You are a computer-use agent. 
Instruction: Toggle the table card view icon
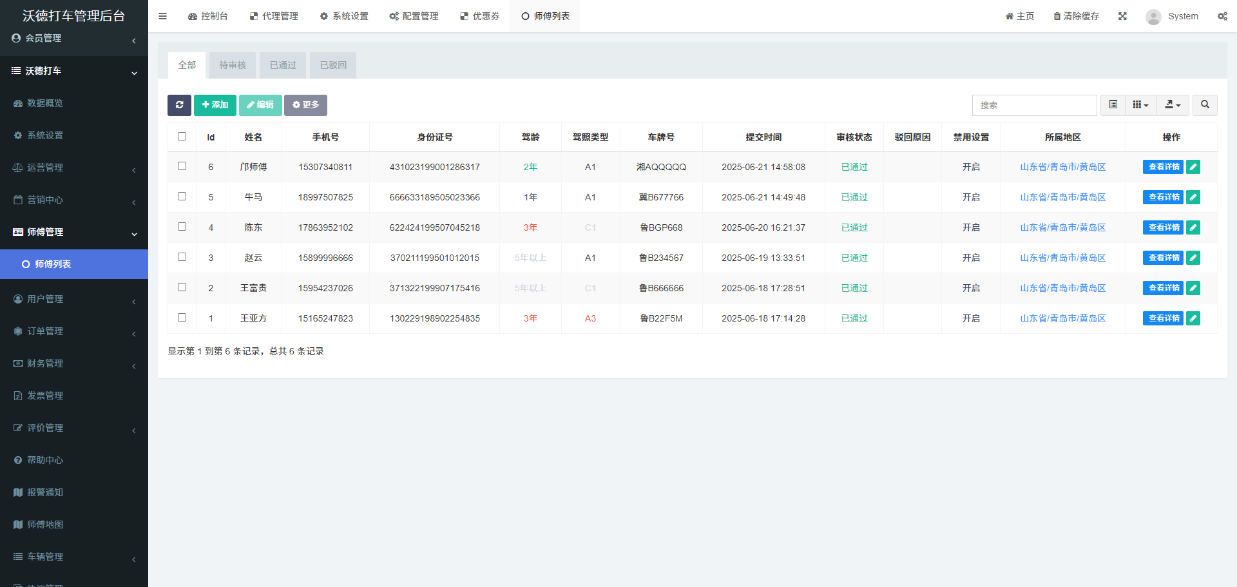pyautogui.click(x=1113, y=105)
